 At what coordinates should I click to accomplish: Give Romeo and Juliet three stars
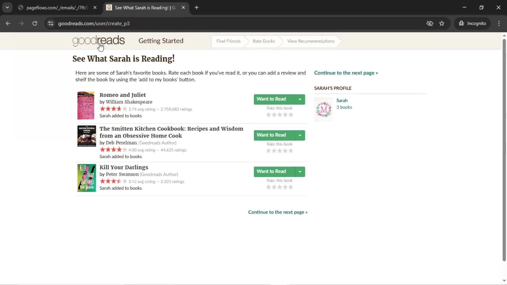point(280,115)
